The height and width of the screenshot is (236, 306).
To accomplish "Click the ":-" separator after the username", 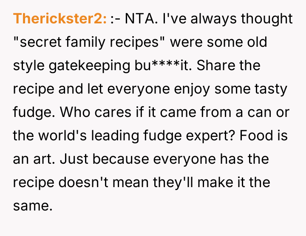I will click(x=115, y=19).
